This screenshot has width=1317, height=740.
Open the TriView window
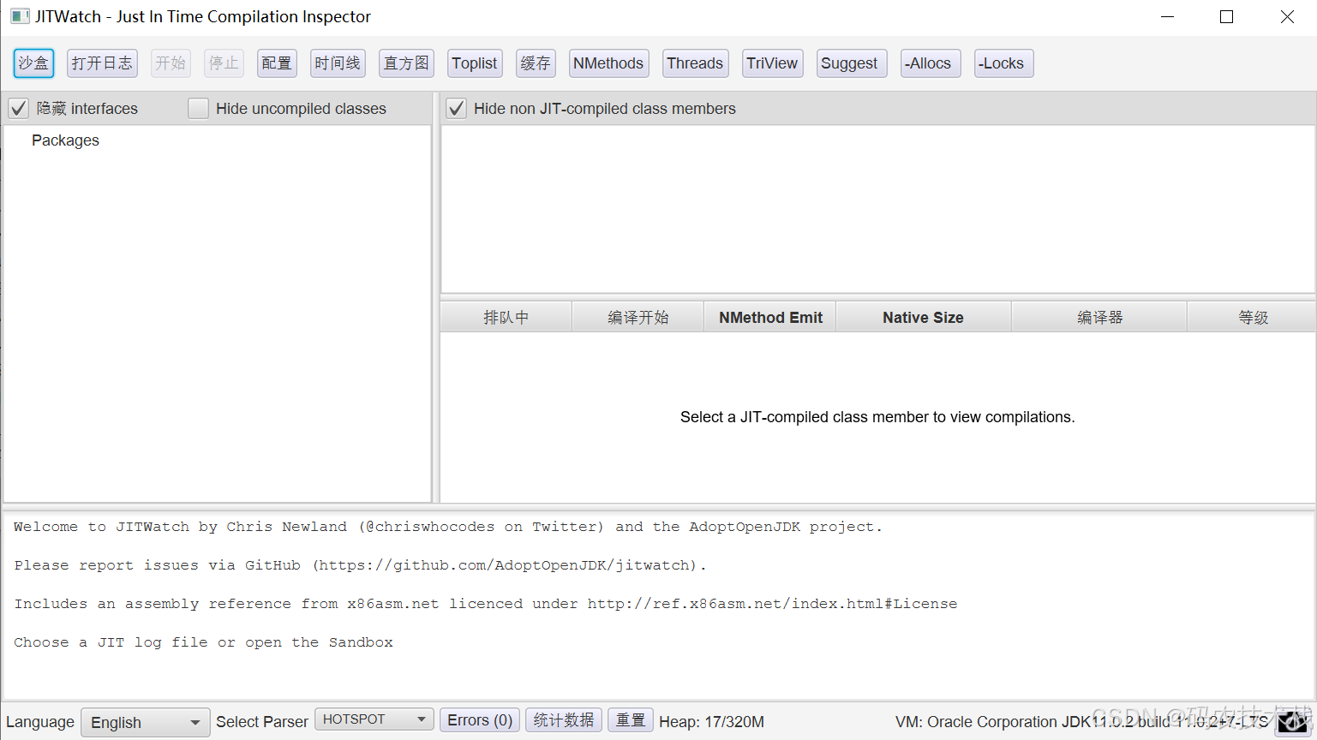pyautogui.click(x=772, y=63)
